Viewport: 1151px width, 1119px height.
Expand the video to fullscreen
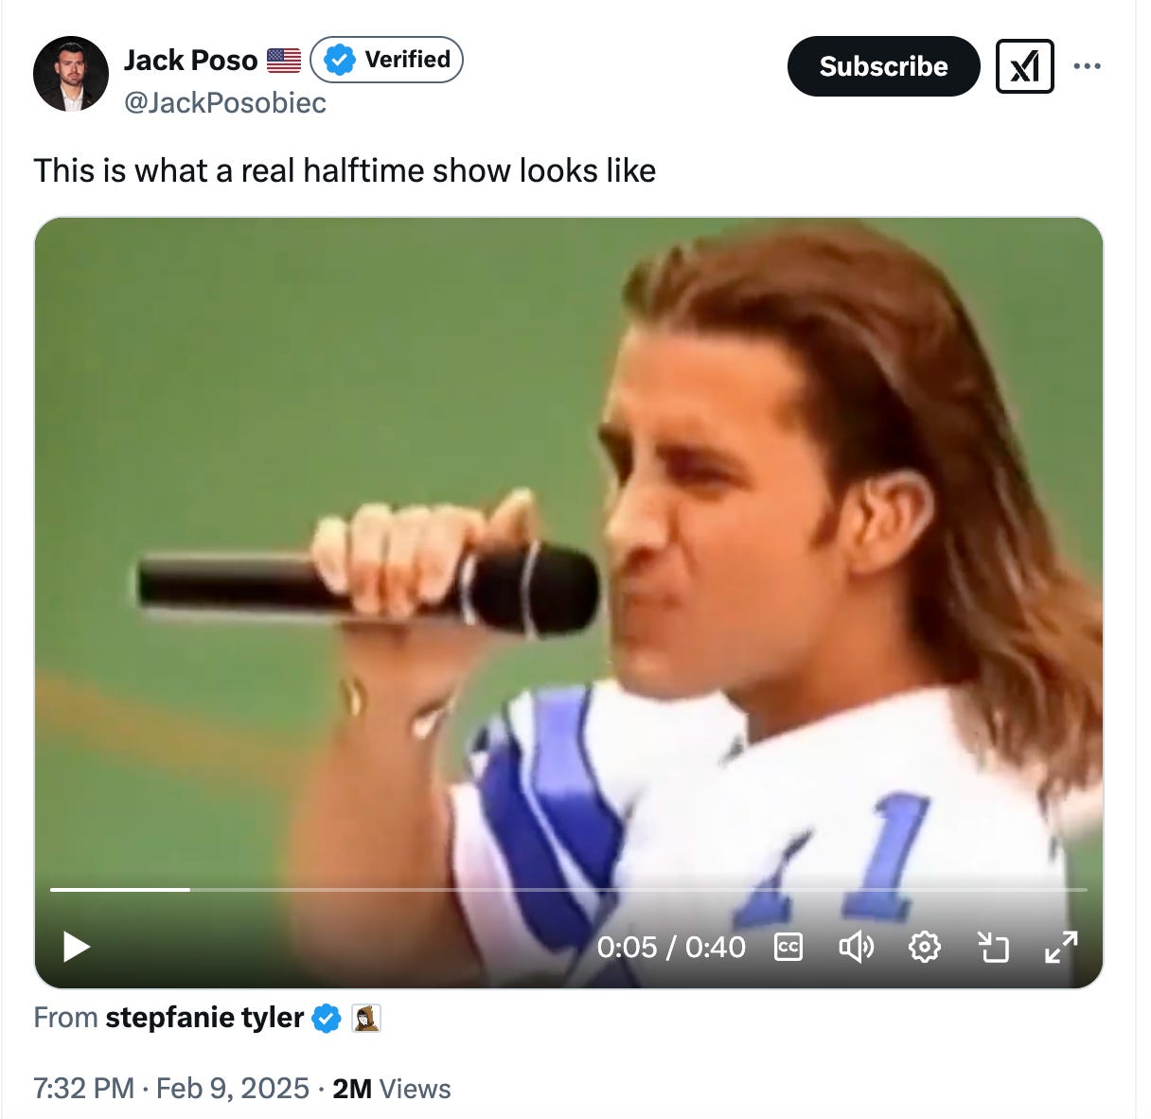coord(1062,947)
